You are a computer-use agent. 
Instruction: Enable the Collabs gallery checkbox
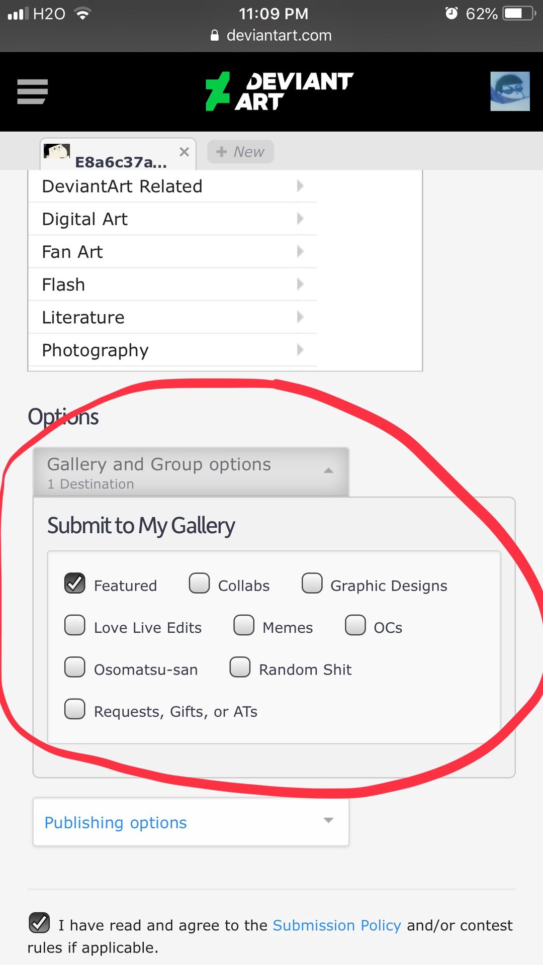(199, 583)
